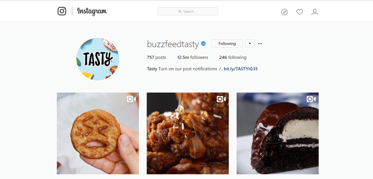The width and height of the screenshot is (373, 179).
Task: Click the video icon on the chocolate cake post
Action: point(311,99)
